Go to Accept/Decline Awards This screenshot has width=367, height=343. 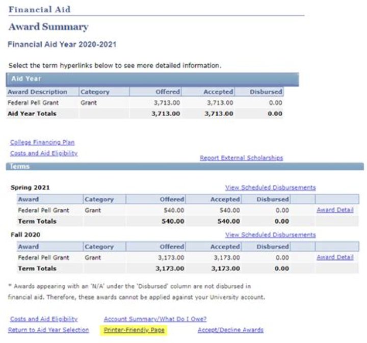click(x=230, y=330)
